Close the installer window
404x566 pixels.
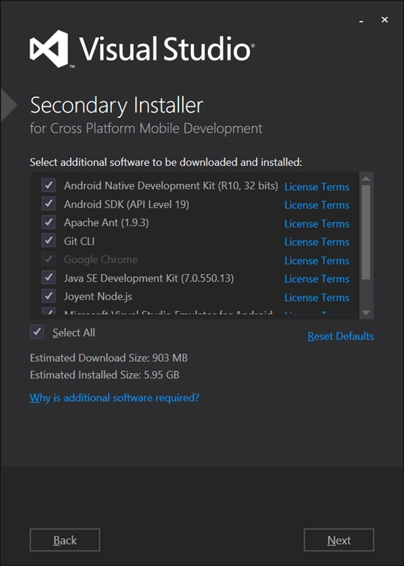(385, 20)
